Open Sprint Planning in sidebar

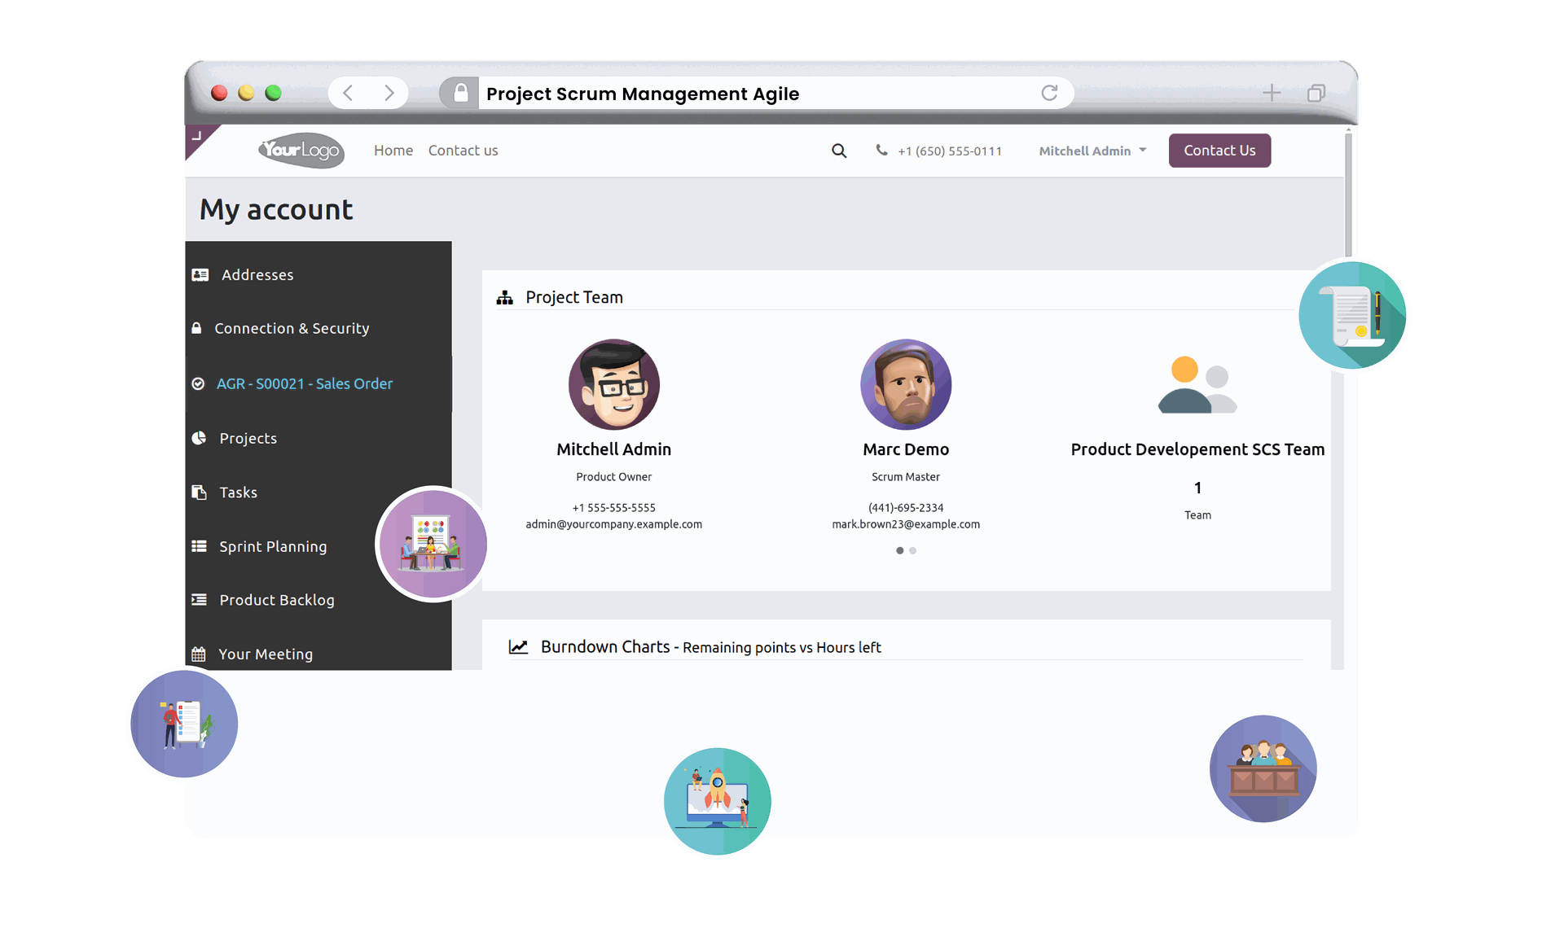273,547
